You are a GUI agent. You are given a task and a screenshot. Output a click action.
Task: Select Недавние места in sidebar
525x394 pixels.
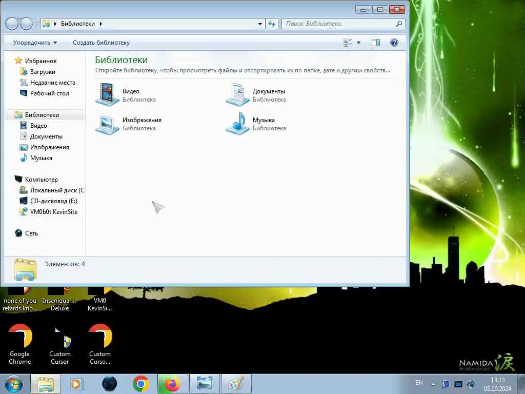coord(47,83)
